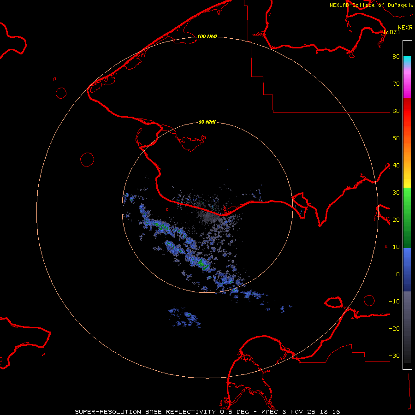Click the 60 value on the dBZ scale
The height and width of the screenshot is (415, 415).
tap(396, 111)
